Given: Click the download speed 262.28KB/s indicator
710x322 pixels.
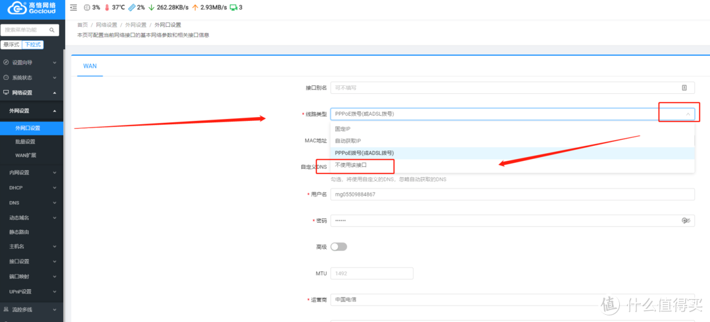Looking at the screenshot, I should [x=168, y=8].
